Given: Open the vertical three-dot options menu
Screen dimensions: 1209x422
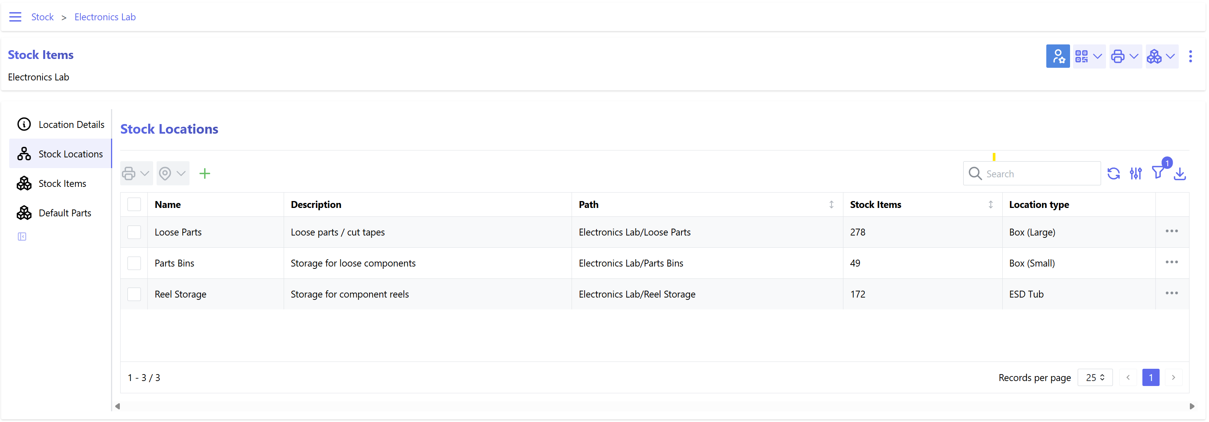Looking at the screenshot, I should (1190, 56).
